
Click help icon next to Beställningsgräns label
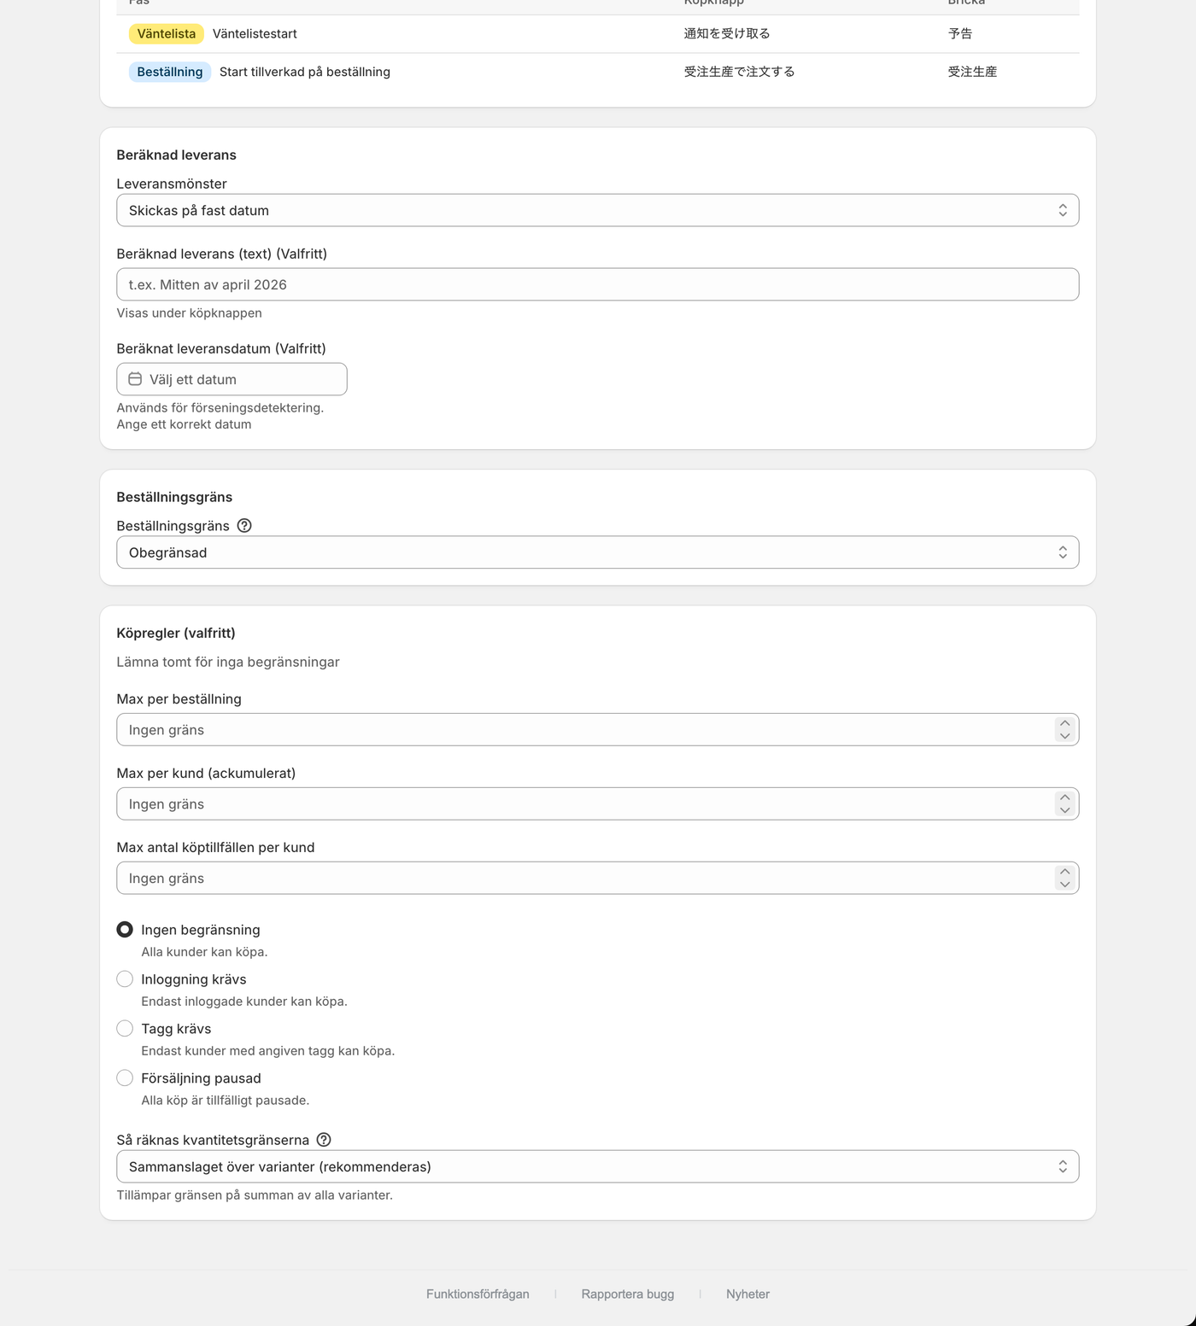[244, 526]
